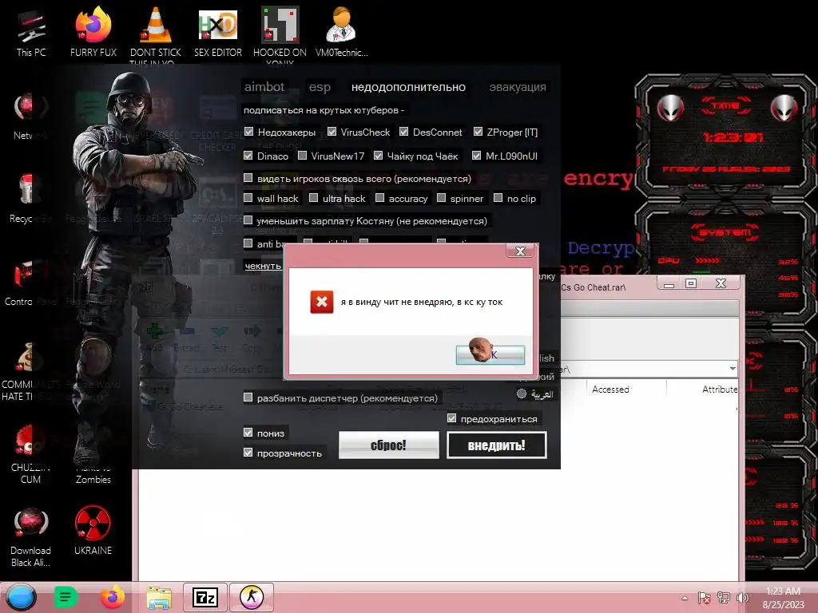Image resolution: width=818 pixels, height=613 pixels.
Task: Show hidden tray icons arrow
Action: tap(685, 598)
